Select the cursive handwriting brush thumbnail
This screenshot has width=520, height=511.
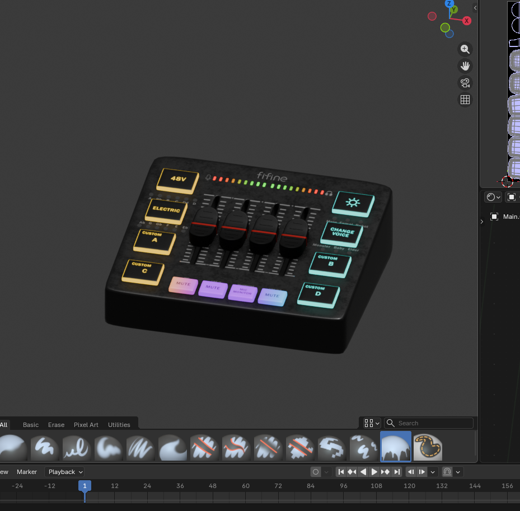click(x=76, y=447)
